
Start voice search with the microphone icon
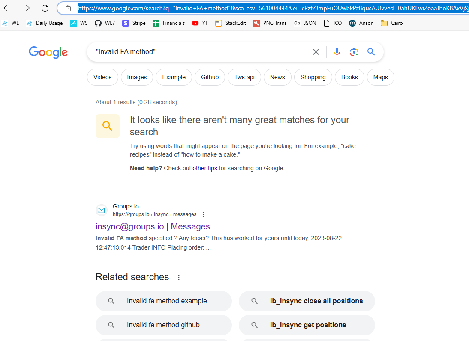(337, 52)
